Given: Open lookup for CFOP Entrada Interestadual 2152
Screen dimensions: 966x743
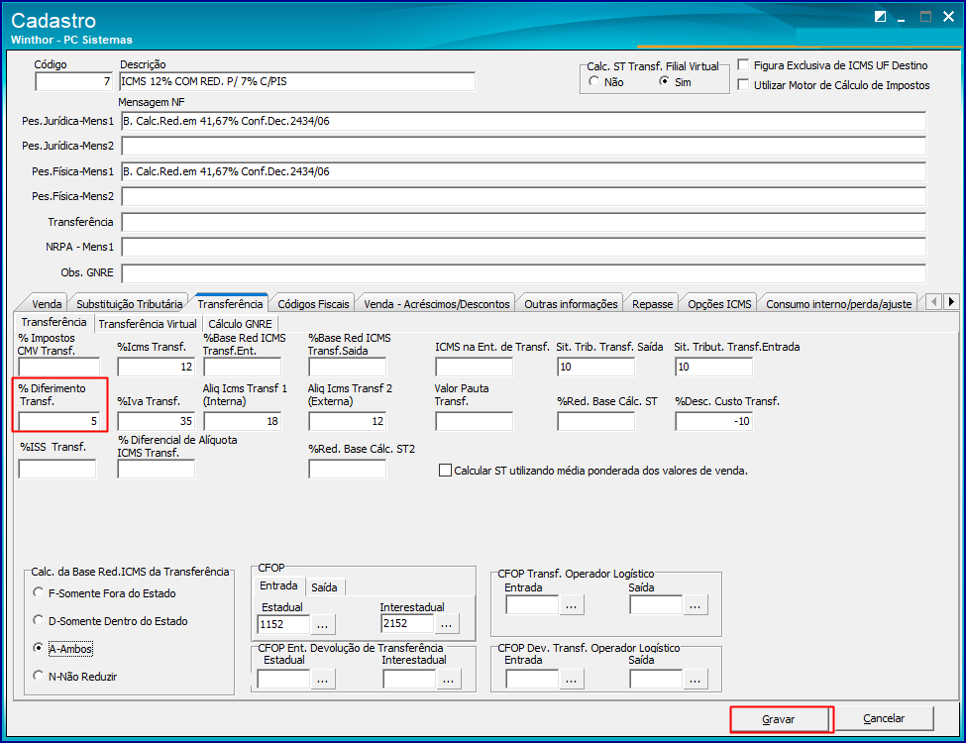Looking at the screenshot, I should (x=447, y=624).
